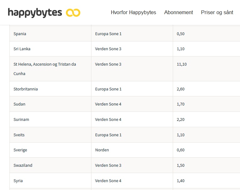Click the 1,50 price for Swaziland
The height and width of the screenshot is (190, 240).
[181, 166]
